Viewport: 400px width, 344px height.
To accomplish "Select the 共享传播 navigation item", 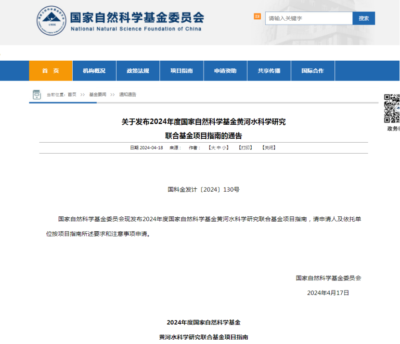I will point(269,71).
